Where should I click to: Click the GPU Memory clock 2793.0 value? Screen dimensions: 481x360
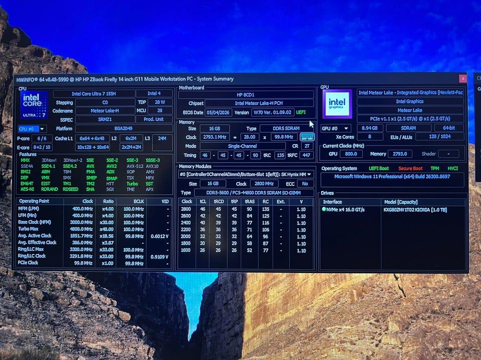pyautogui.click(x=400, y=153)
